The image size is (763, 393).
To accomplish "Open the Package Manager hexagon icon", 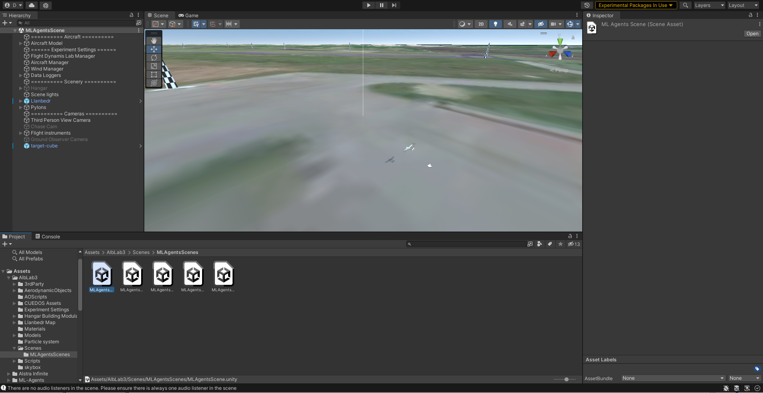I will point(46,5).
